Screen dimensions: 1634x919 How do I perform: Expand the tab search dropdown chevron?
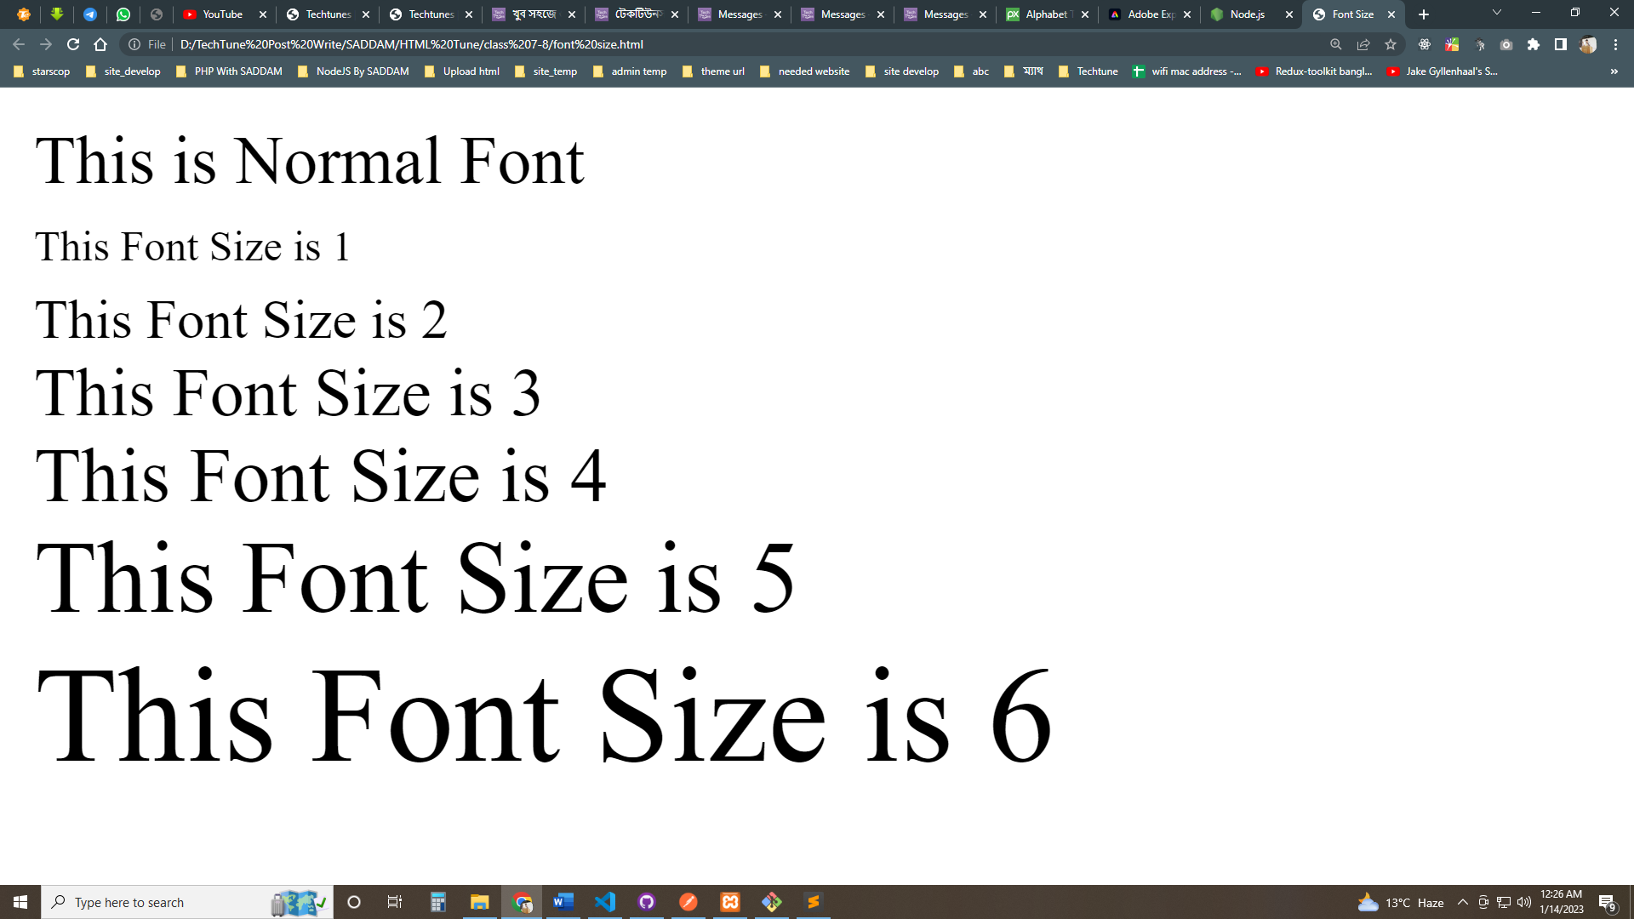point(1497,13)
